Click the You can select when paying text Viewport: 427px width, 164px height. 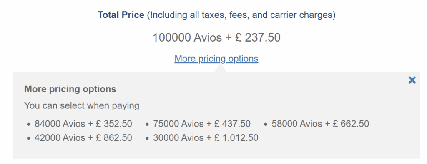point(82,105)
